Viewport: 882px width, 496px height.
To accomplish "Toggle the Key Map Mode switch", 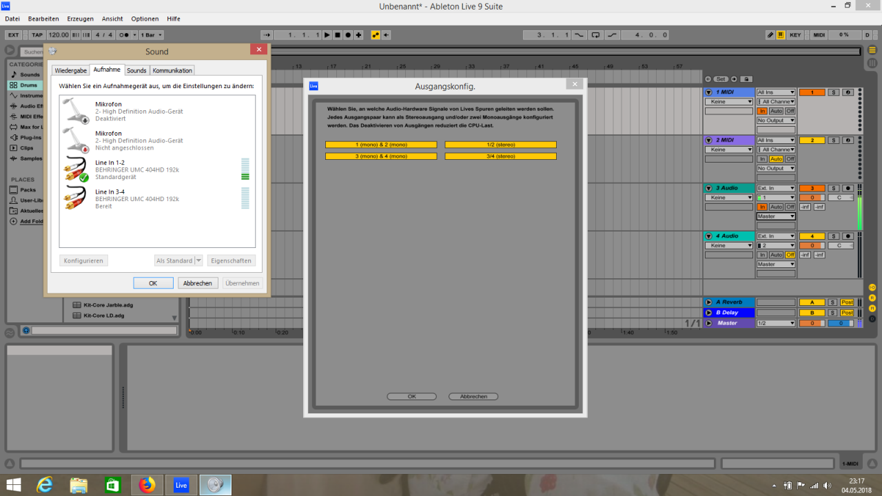I will tap(795, 34).
